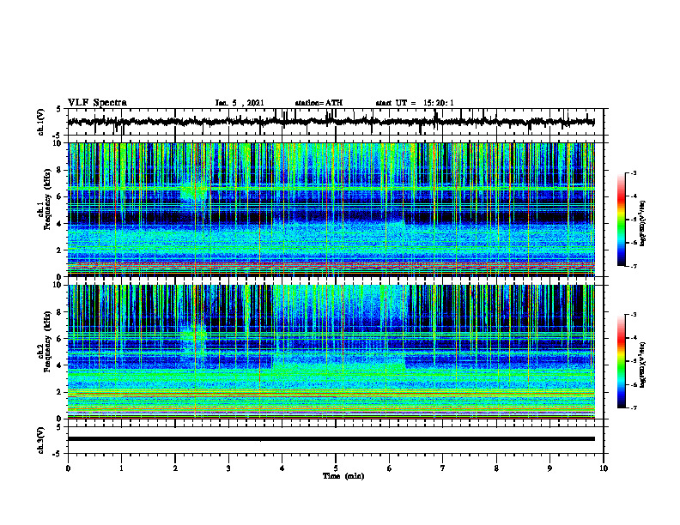Select the "Jan. 5, 2021" date text

[x=240, y=103]
